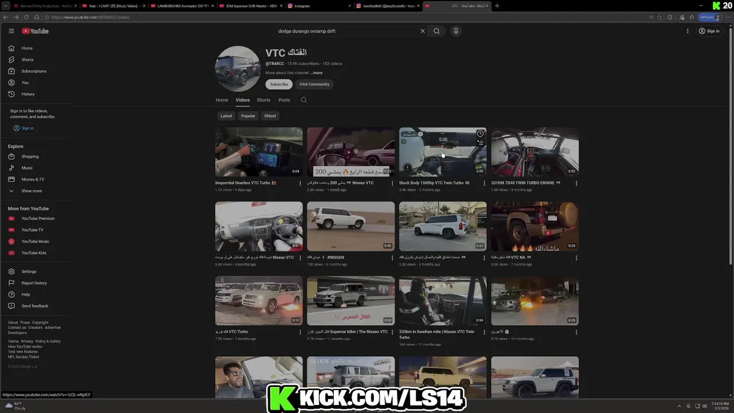Clear the search box with the X
Viewport: 734px width, 413px height.
423,31
